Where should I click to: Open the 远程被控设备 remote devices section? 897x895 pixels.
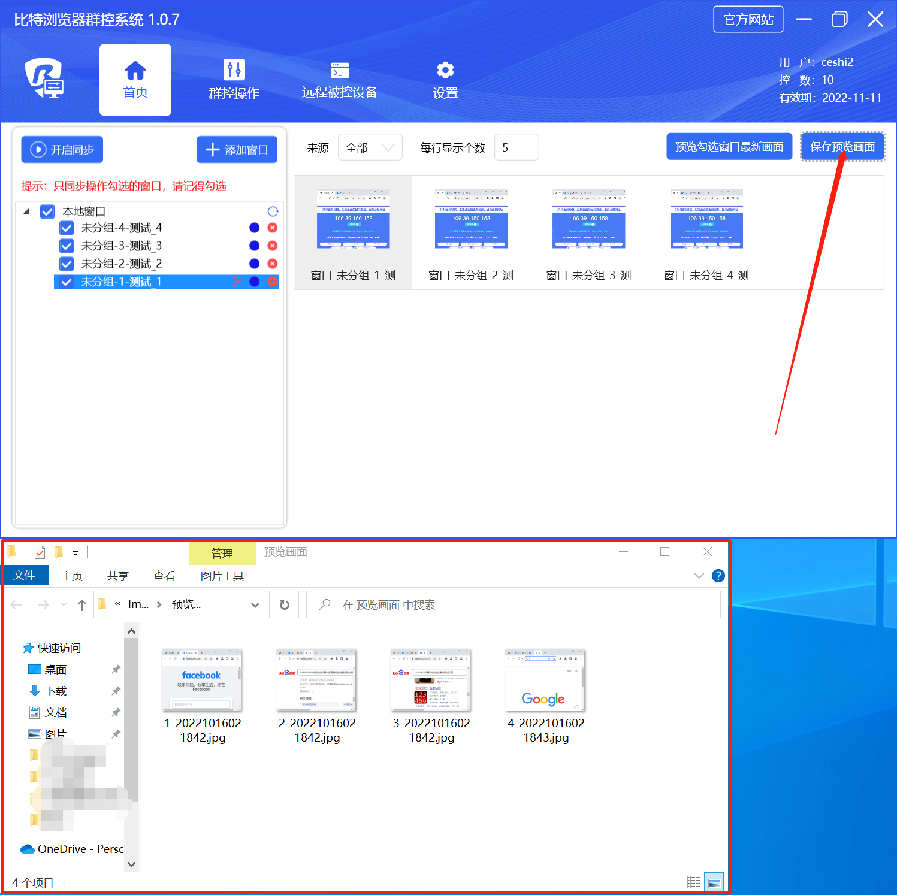point(339,80)
